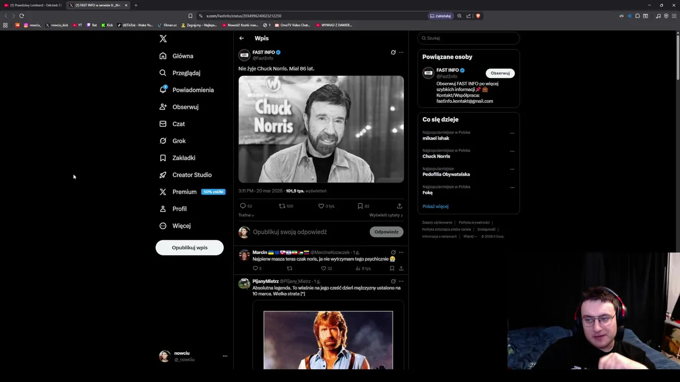Viewport: 680px width, 382px height.
Task: Open FAST INFO avatar on main post
Action: [244, 55]
